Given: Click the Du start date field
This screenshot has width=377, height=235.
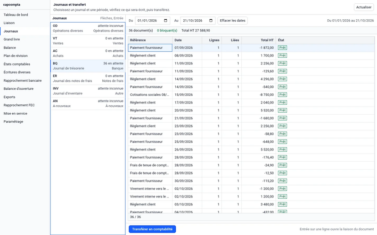Looking at the screenshot, I should [x=152, y=21].
